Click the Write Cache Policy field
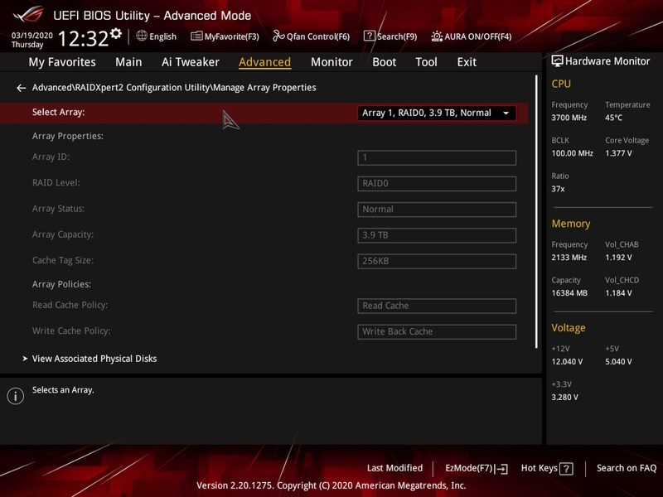 click(x=437, y=331)
